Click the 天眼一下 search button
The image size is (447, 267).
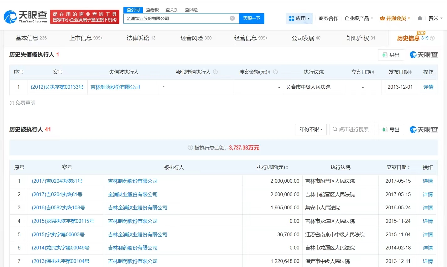[252, 18]
